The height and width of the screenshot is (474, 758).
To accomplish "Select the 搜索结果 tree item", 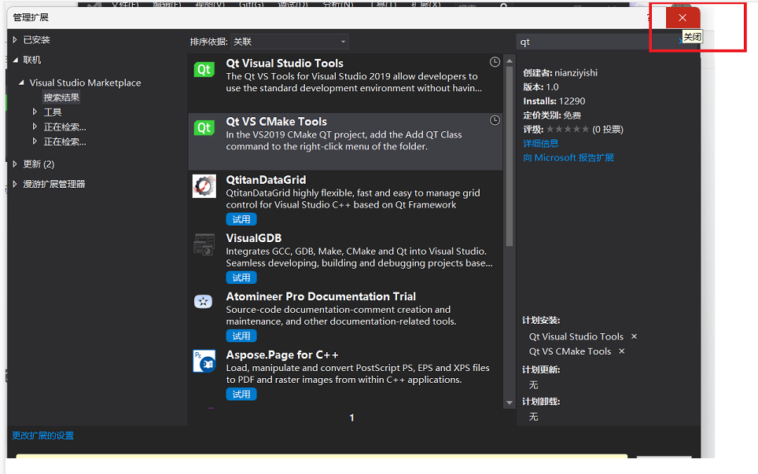I will tap(61, 97).
